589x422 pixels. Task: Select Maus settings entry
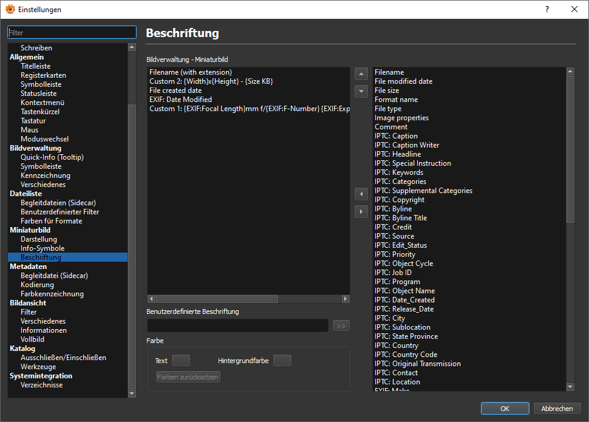point(29,130)
